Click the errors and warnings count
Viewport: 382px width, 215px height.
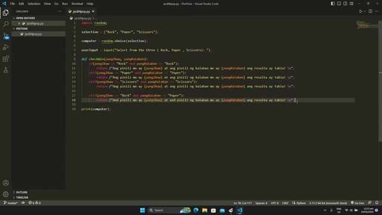pos(35,203)
